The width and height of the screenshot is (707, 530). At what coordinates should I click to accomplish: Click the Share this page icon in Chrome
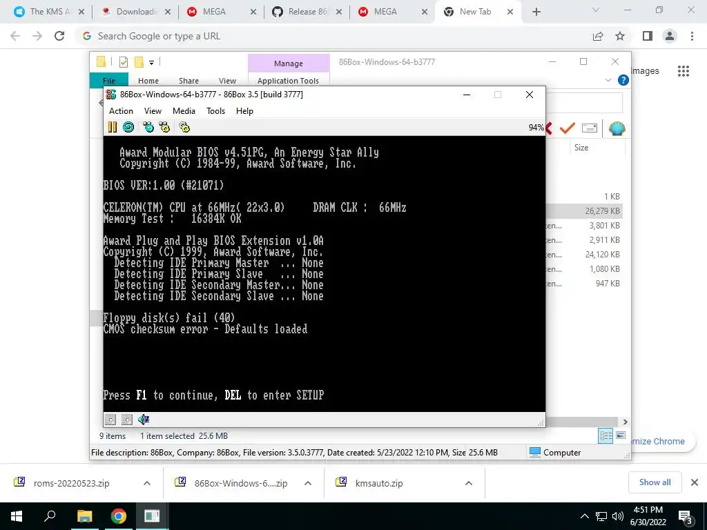tap(598, 36)
